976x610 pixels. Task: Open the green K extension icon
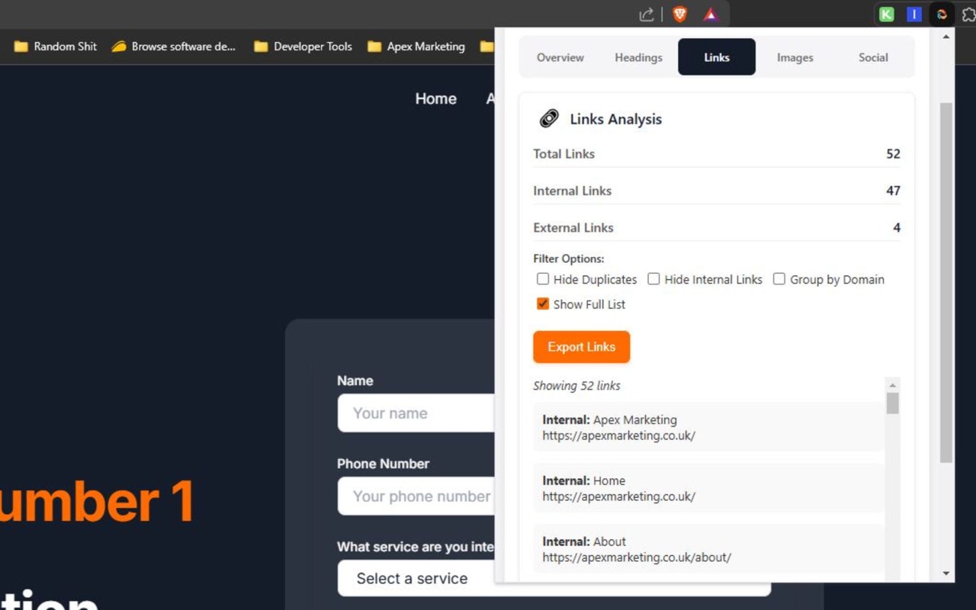pos(886,14)
